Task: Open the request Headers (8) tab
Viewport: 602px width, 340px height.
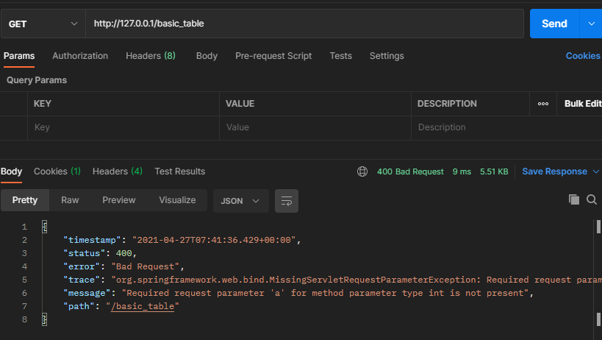Action: coord(151,56)
